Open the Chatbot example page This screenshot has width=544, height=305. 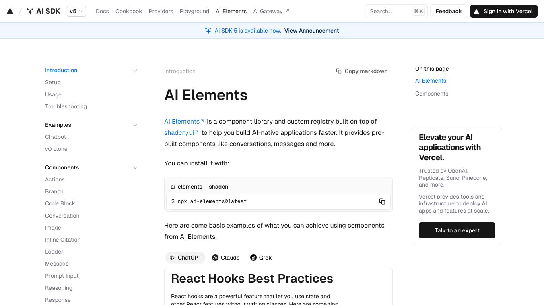click(x=56, y=137)
